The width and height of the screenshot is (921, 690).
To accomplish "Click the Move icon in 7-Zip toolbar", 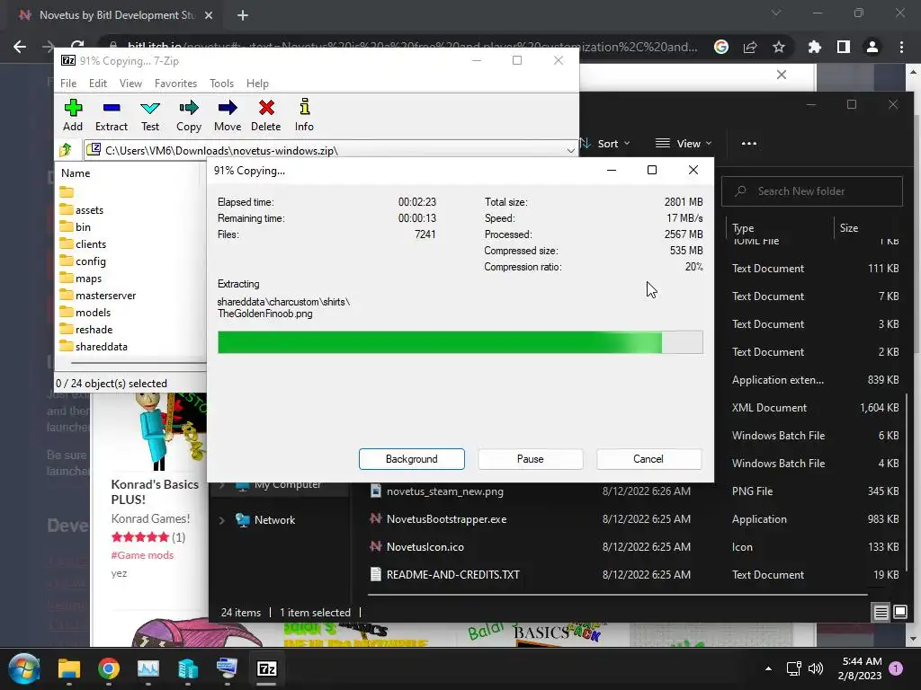I will click(x=228, y=115).
